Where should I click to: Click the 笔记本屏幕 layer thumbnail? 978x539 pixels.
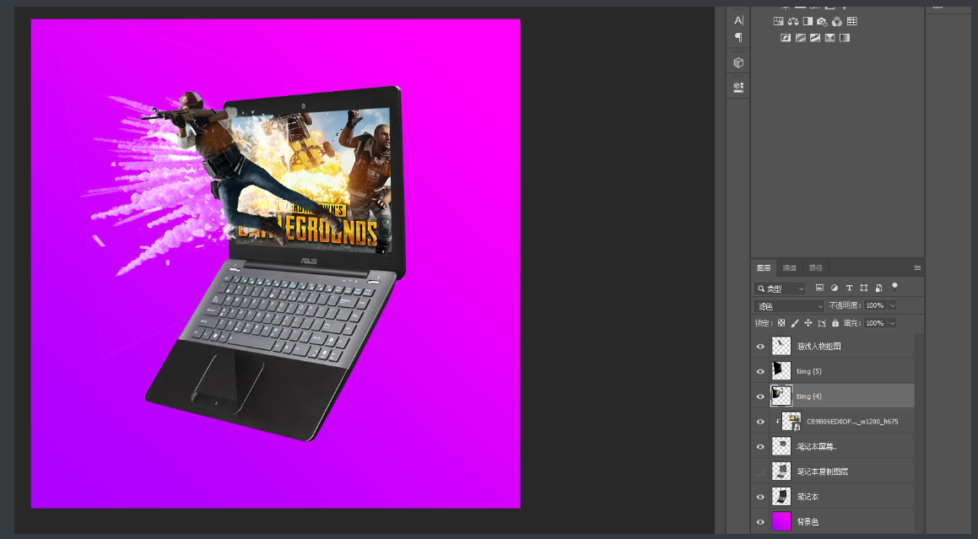click(781, 447)
